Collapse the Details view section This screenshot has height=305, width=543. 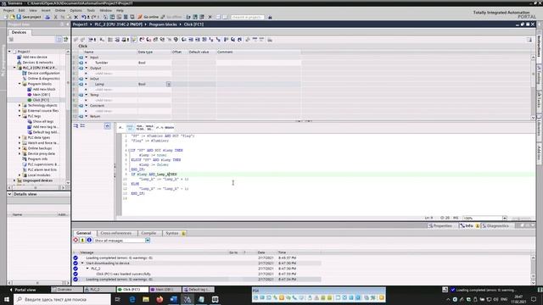(x=9, y=194)
